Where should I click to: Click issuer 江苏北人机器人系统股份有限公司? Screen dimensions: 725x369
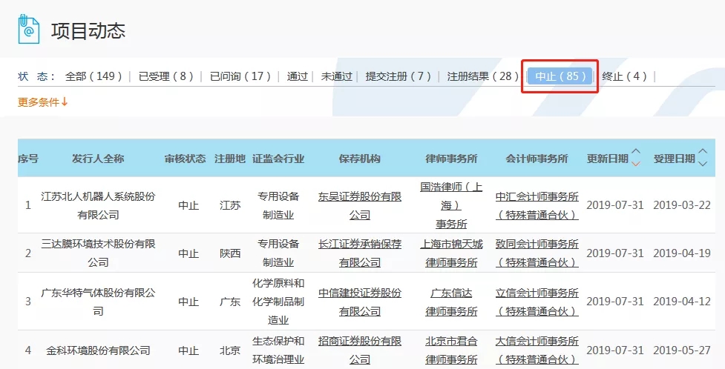point(98,205)
